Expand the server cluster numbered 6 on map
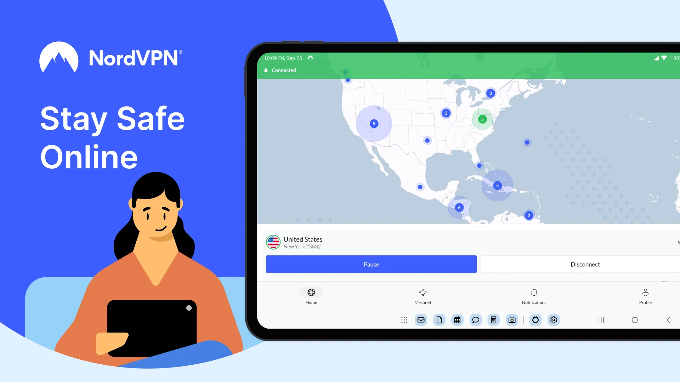This screenshot has height=382, width=680. pyautogui.click(x=459, y=207)
